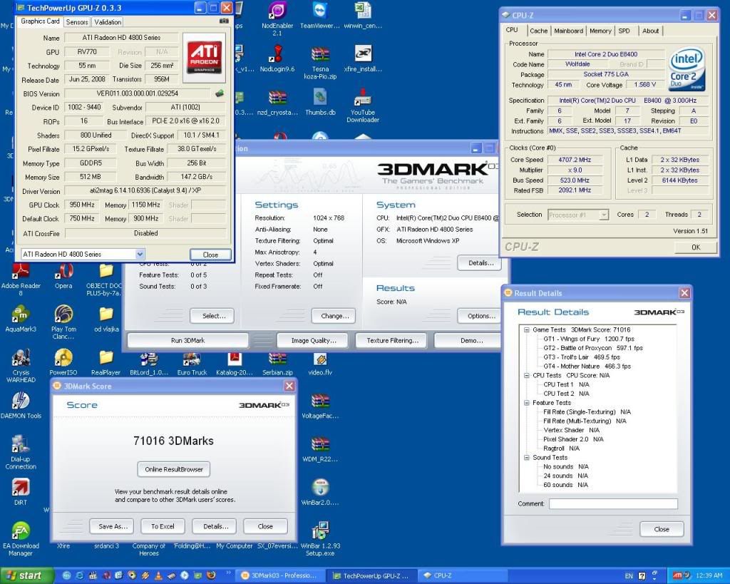The height and width of the screenshot is (584, 730).
Task: Collapse the Game Tests tree node
Action: (527, 329)
